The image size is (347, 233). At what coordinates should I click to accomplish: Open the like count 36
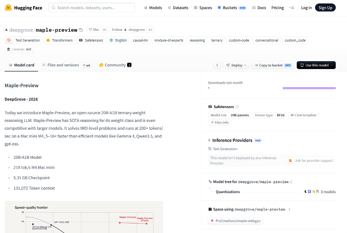(x=104, y=30)
